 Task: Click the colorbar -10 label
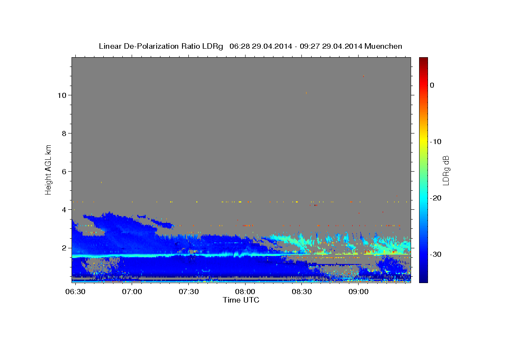click(x=436, y=142)
